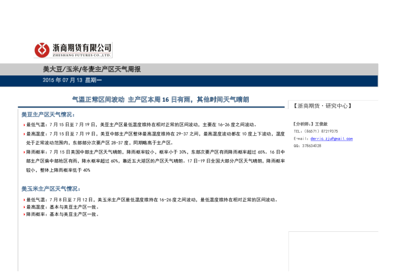
Task: Click the 【浙商期货·研究中心】 sidebar header
Action: 323,106
